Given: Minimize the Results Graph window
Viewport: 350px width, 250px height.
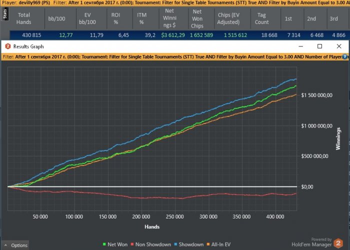Looking at the screenshot, I should pyautogui.click(x=300, y=46).
